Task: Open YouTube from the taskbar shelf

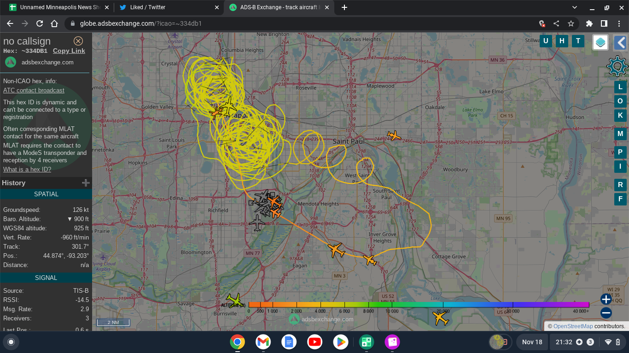Action: click(315, 342)
